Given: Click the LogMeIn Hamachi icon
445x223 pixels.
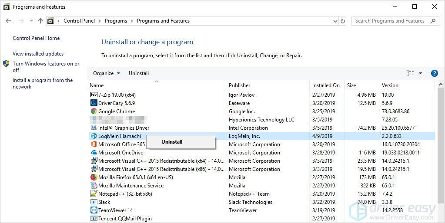Looking at the screenshot, I should [94, 136].
